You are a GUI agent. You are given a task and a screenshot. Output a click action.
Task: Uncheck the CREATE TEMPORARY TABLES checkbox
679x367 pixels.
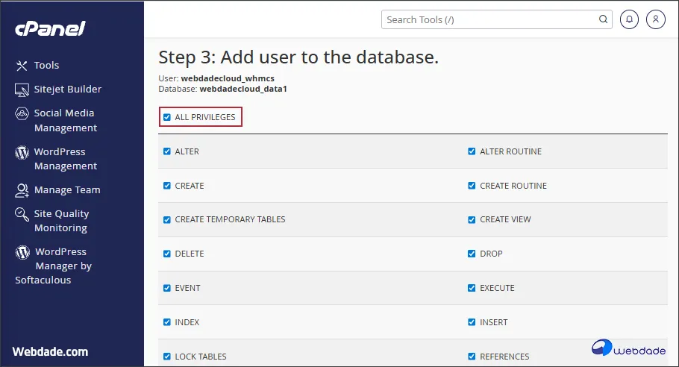tap(167, 220)
